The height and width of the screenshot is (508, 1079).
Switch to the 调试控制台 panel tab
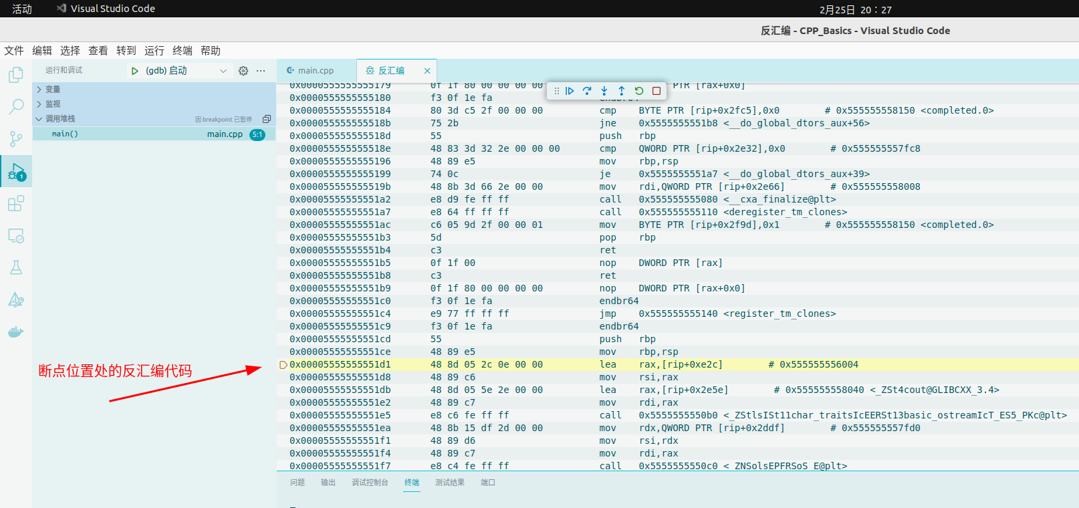click(370, 483)
